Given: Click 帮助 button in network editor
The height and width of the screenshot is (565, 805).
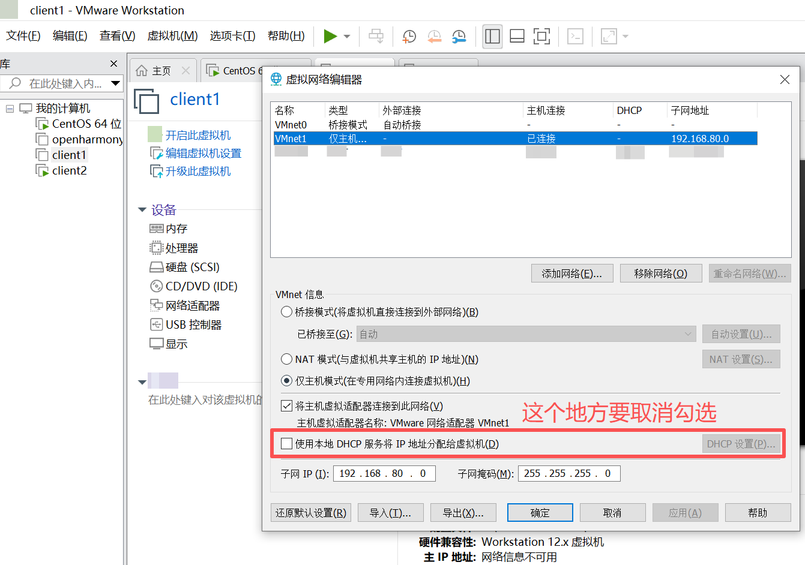Looking at the screenshot, I should pyautogui.click(x=758, y=513).
